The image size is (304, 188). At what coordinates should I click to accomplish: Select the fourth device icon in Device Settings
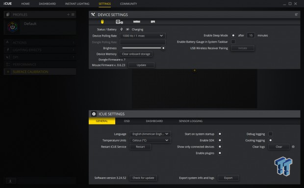tap(153, 21)
